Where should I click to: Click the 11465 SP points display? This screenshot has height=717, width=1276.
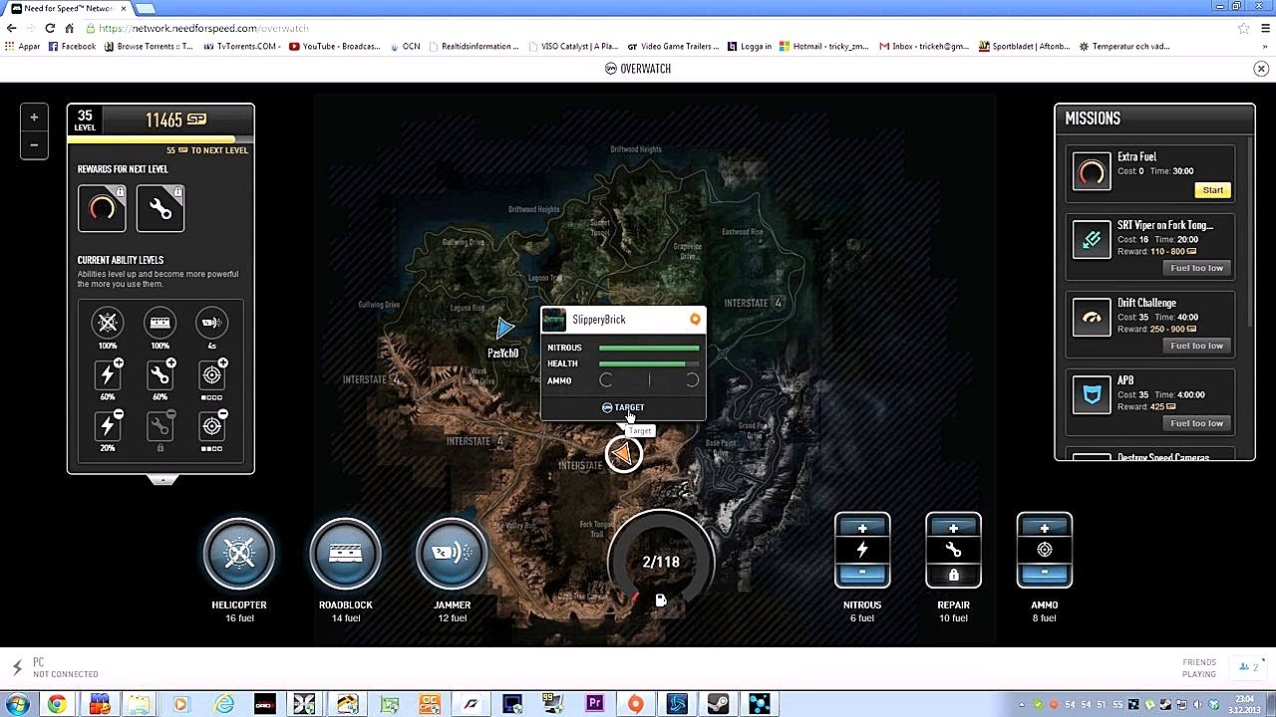pyautogui.click(x=176, y=120)
